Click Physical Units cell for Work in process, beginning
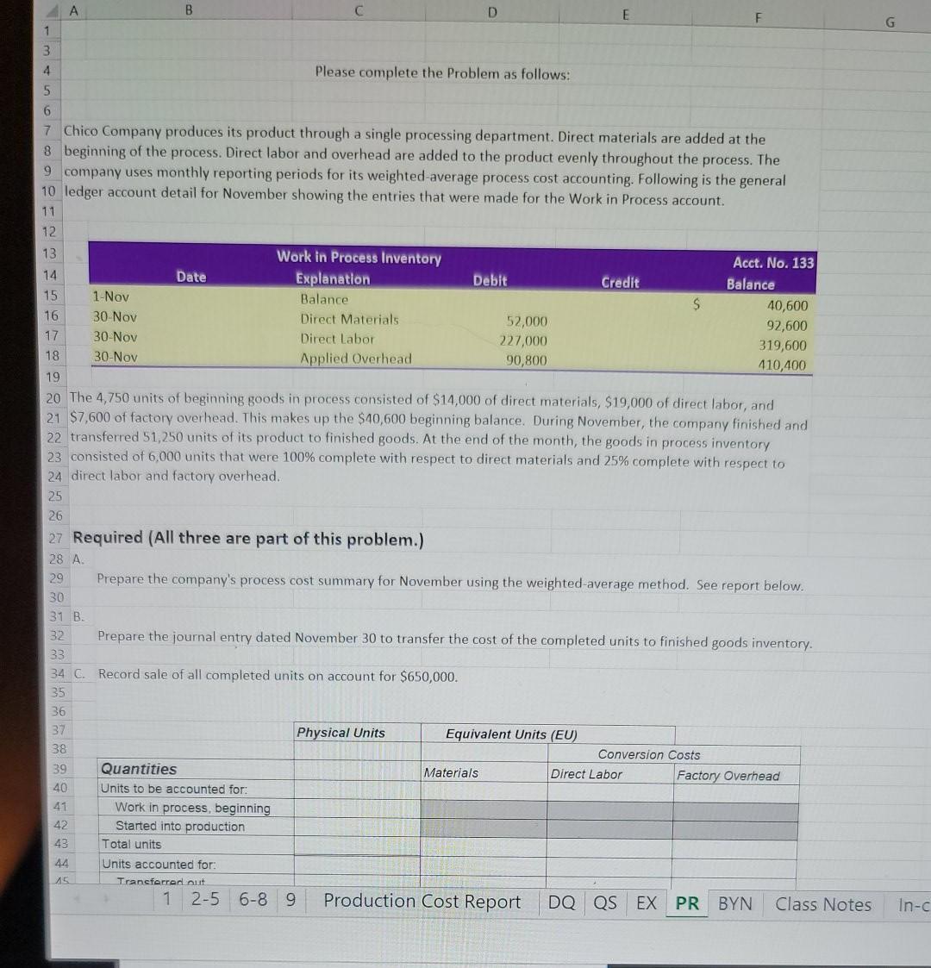This screenshot has height=968, width=931. pyautogui.click(x=357, y=809)
